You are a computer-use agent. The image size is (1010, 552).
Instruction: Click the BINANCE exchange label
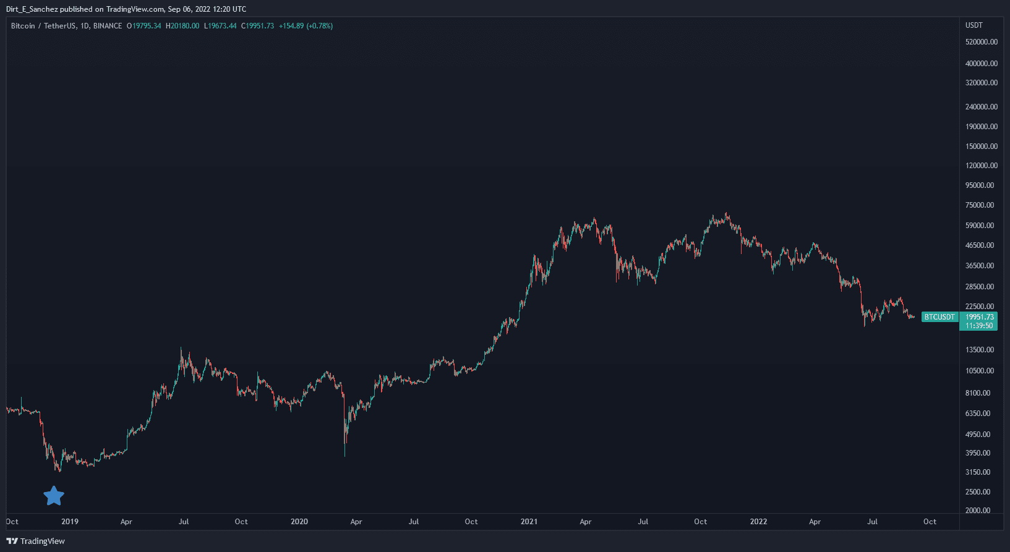coord(108,26)
